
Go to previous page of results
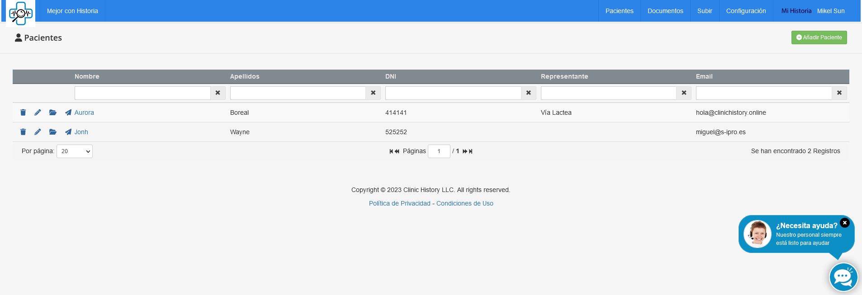[x=397, y=151]
